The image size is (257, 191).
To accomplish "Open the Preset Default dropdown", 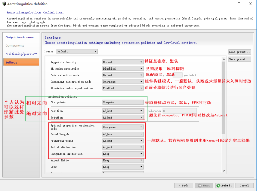I will 77,51.
